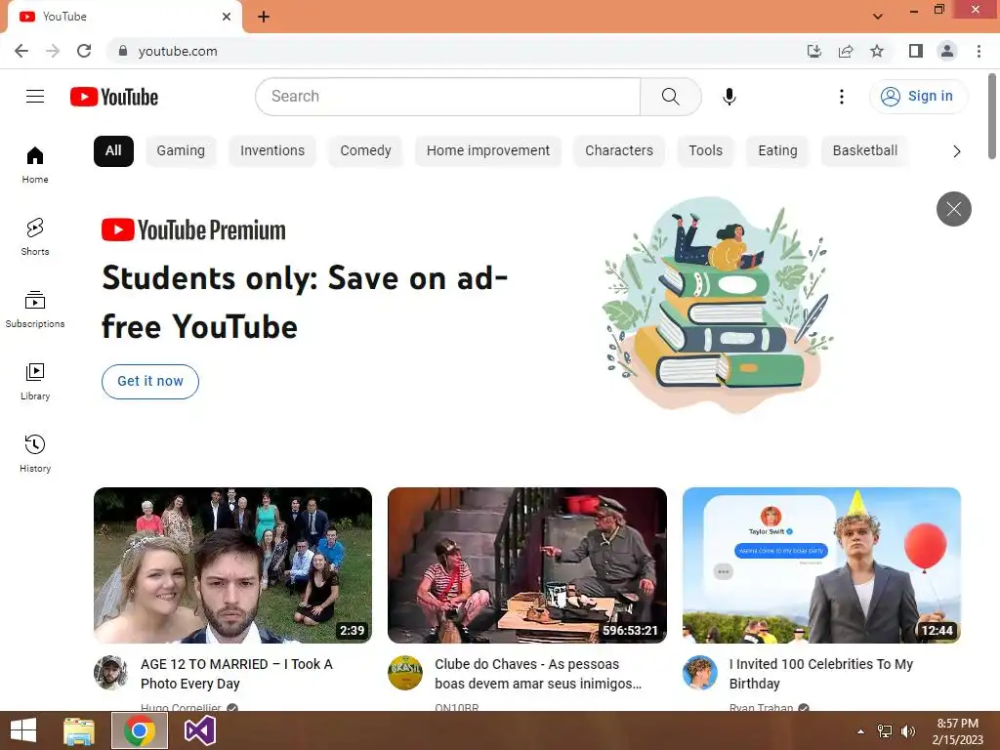Open Library from the sidebar
This screenshot has width=1000, height=750.
pos(35,381)
